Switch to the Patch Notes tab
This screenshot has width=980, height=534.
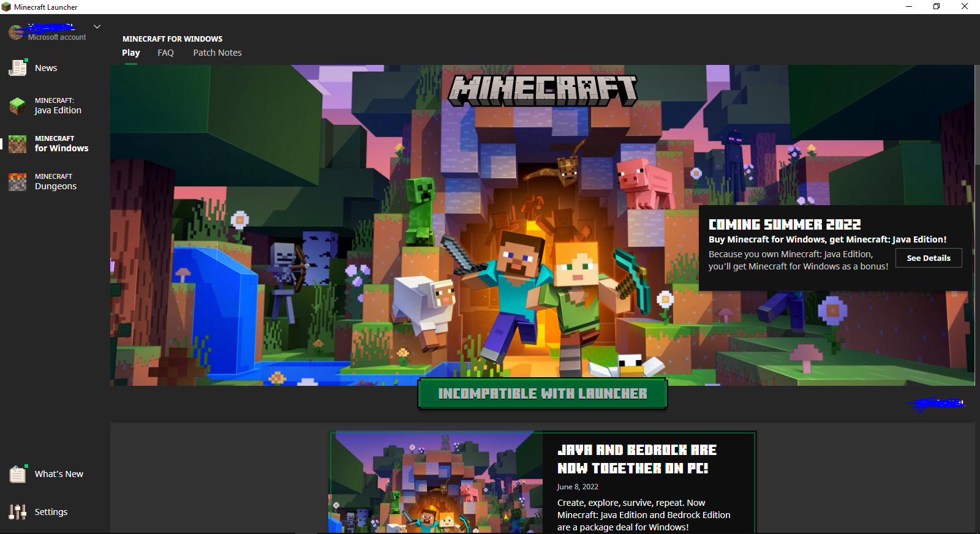(217, 53)
